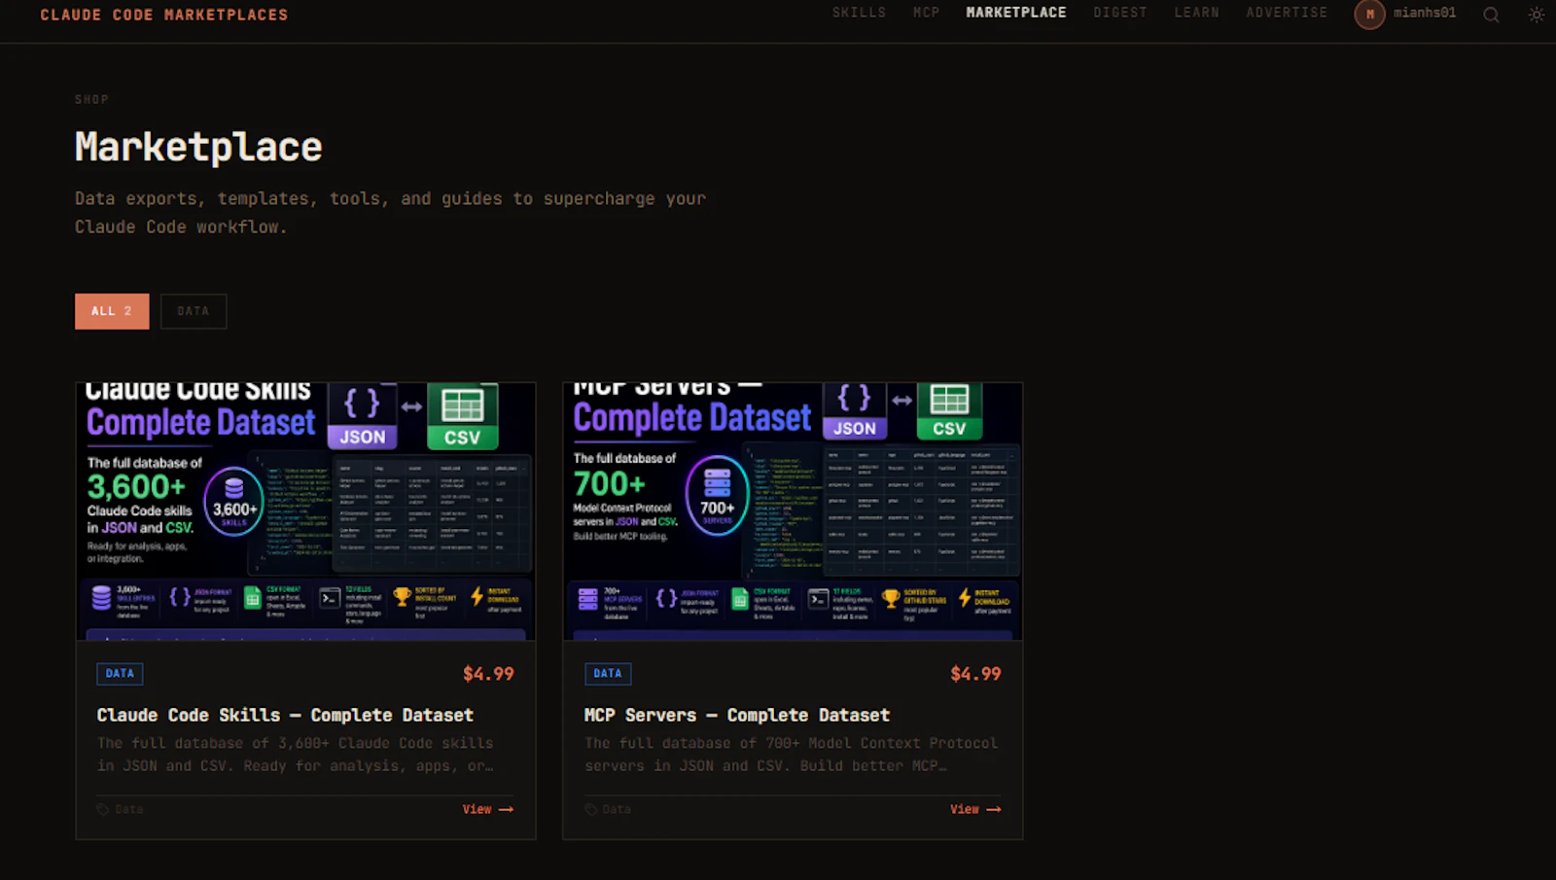Select the Marketplace nav item

click(1016, 13)
